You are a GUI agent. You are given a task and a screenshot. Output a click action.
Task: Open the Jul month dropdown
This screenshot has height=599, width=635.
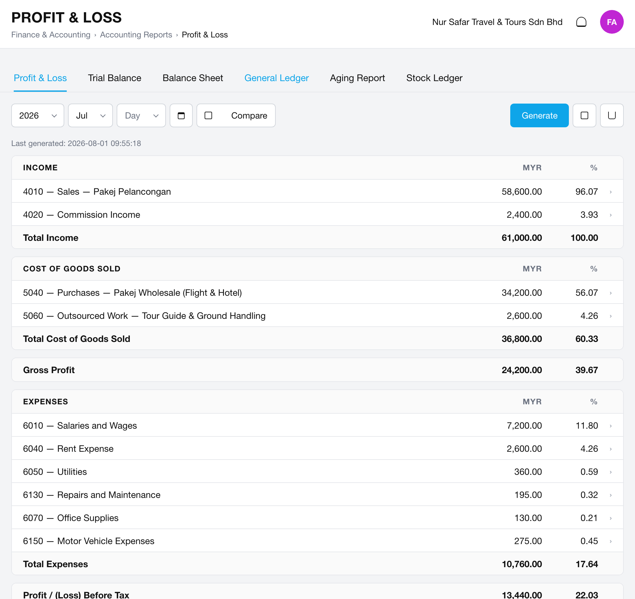coord(90,115)
